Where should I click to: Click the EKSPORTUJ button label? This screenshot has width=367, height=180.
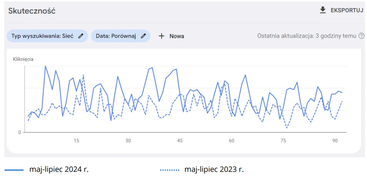(x=347, y=10)
